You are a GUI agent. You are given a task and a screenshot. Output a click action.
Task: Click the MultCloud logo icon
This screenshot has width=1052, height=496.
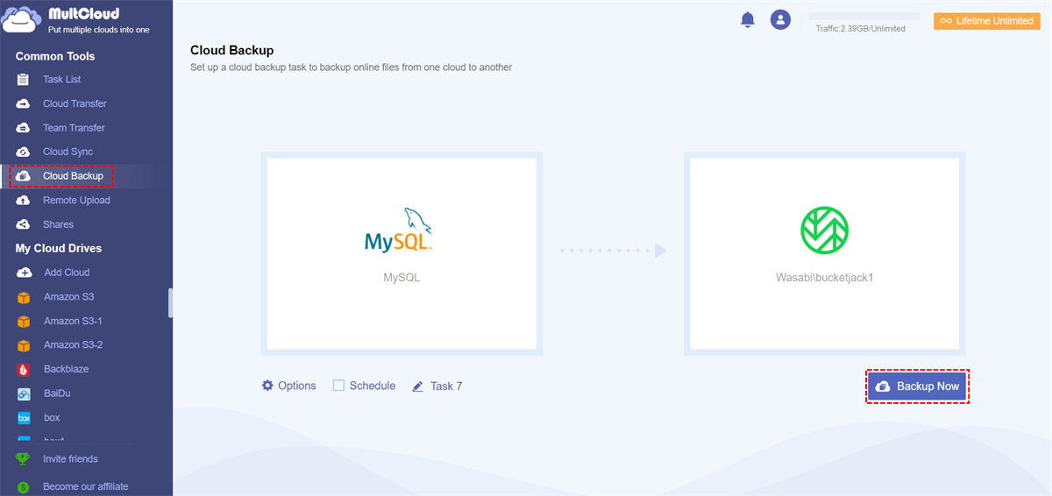(x=21, y=20)
